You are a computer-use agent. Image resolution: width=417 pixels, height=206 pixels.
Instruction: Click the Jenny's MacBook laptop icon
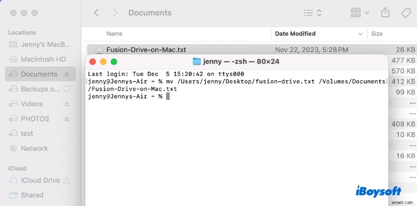(14, 44)
